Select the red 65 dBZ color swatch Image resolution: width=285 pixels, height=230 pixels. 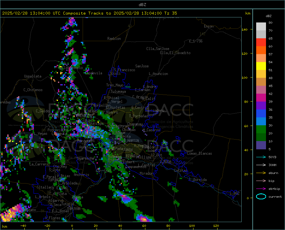coord(261,42)
